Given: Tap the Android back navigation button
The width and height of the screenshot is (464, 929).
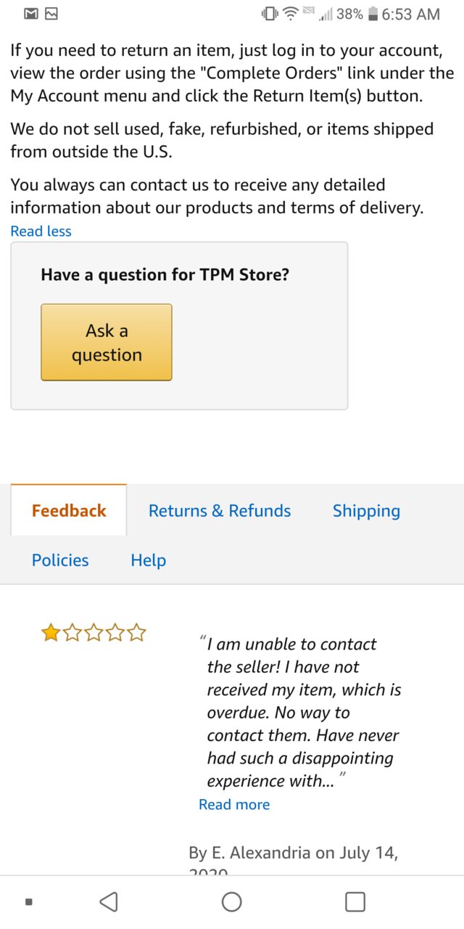Looking at the screenshot, I should click(x=108, y=901).
